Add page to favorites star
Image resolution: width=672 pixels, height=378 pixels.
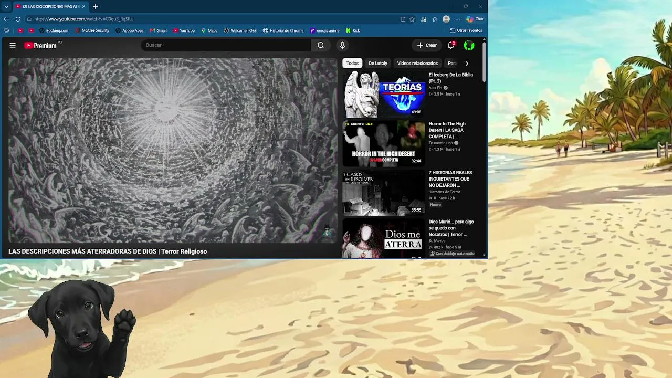click(412, 19)
